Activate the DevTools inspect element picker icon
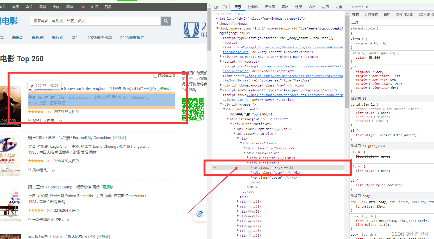This screenshot has height=239, width=434. tap(216, 7)
